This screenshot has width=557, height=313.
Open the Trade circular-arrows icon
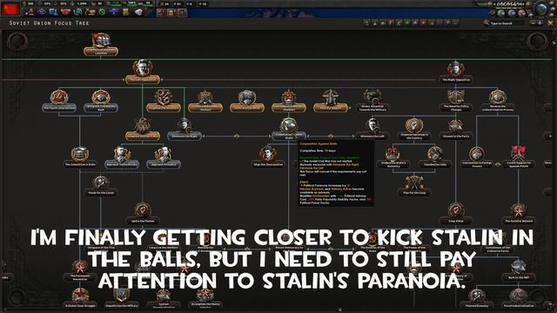tap(77, 12)
